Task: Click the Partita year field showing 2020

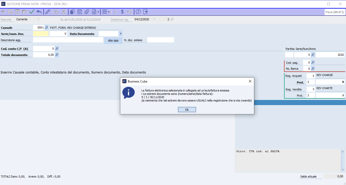Action: coord(330,55)
